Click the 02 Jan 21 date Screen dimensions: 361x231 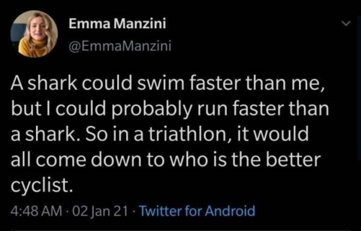[x=100, y=211]
